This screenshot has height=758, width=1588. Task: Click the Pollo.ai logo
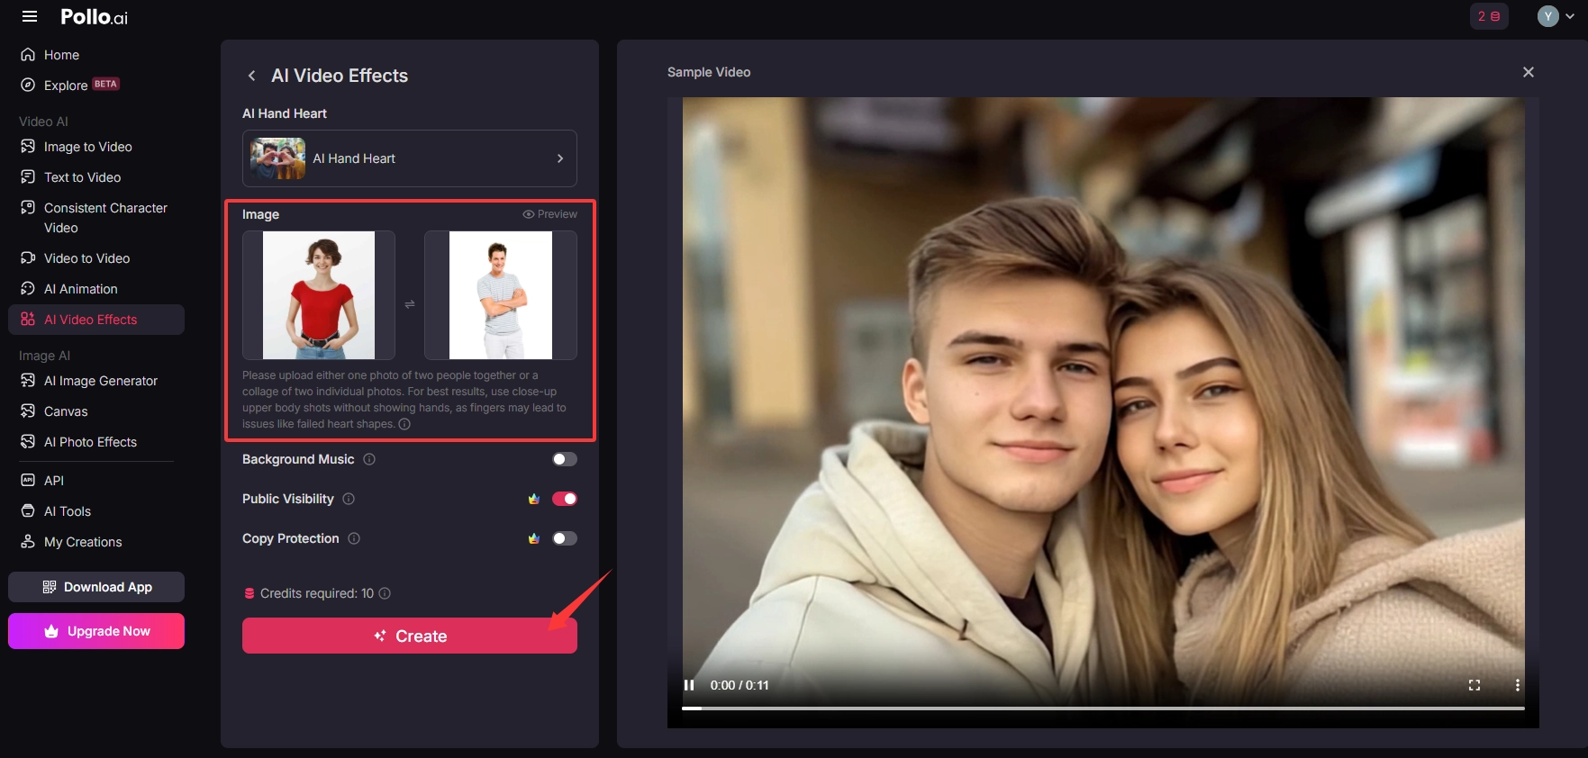94,16
